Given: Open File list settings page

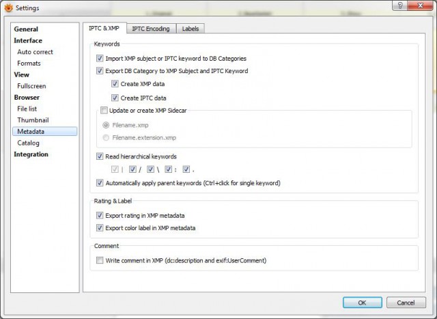Looking at the screenshot, I should [x=27, y=109].
